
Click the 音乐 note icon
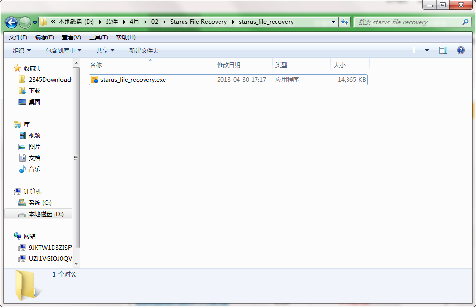tap(22, 169)
